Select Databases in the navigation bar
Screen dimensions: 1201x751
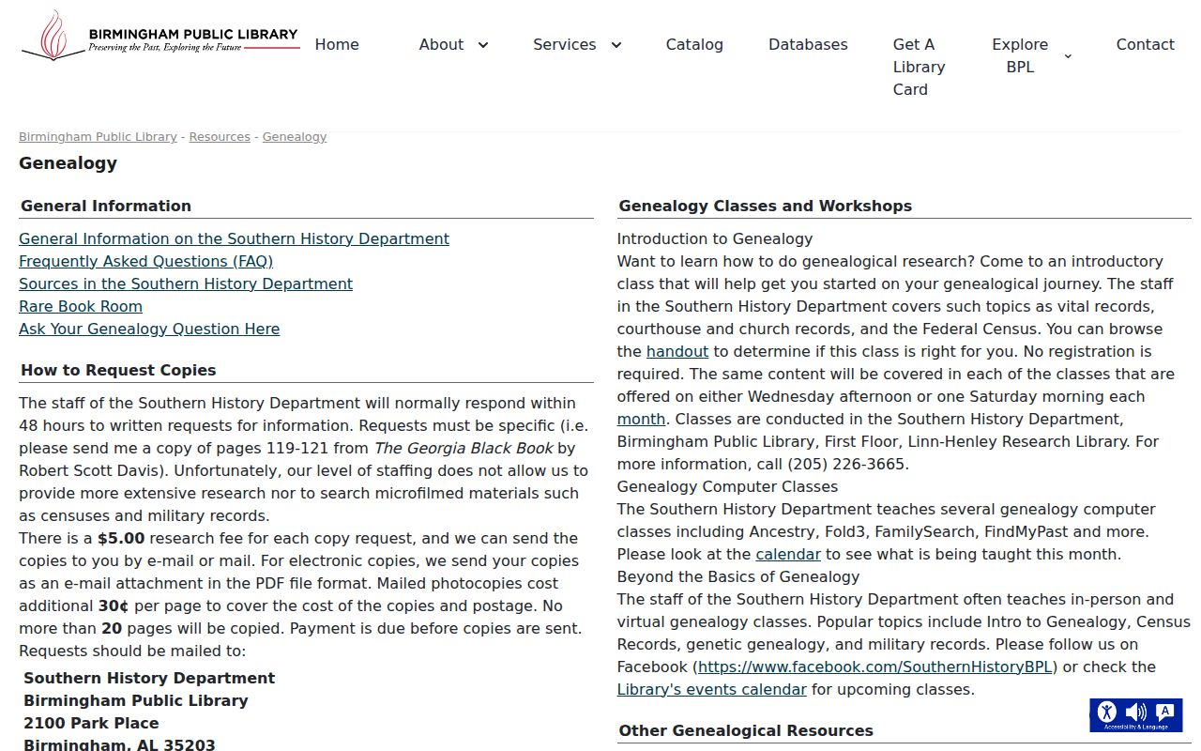coord(808,44)
